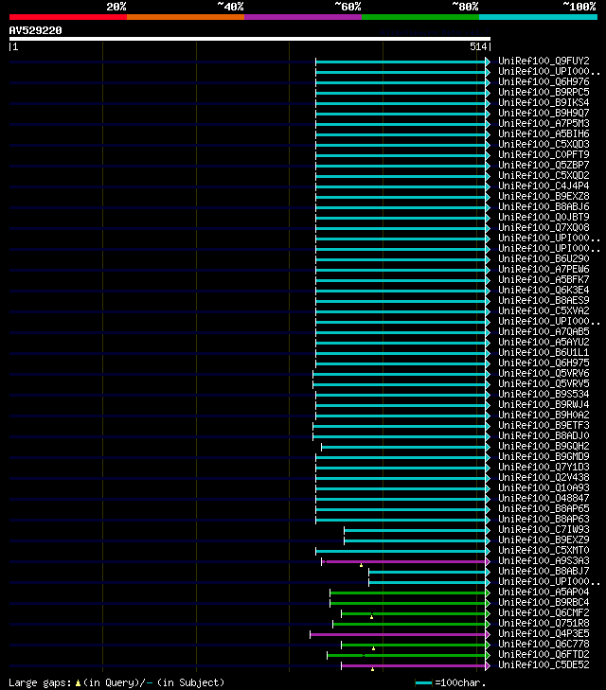Image resolution: width=606 pixels, height=690 pixels.
Task: Click the purple alignment bar for UniRef100_A9S3A3
Action: tap(405, 562)
